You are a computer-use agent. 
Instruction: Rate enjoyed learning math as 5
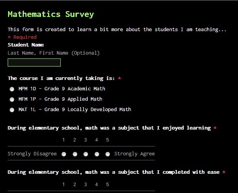pyautogui.click(x=108, y=154)
